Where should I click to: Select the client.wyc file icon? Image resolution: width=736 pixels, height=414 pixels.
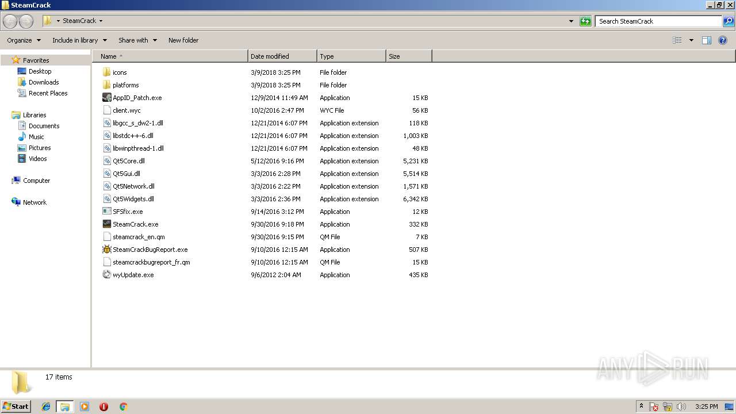click(x=106, y=110)
